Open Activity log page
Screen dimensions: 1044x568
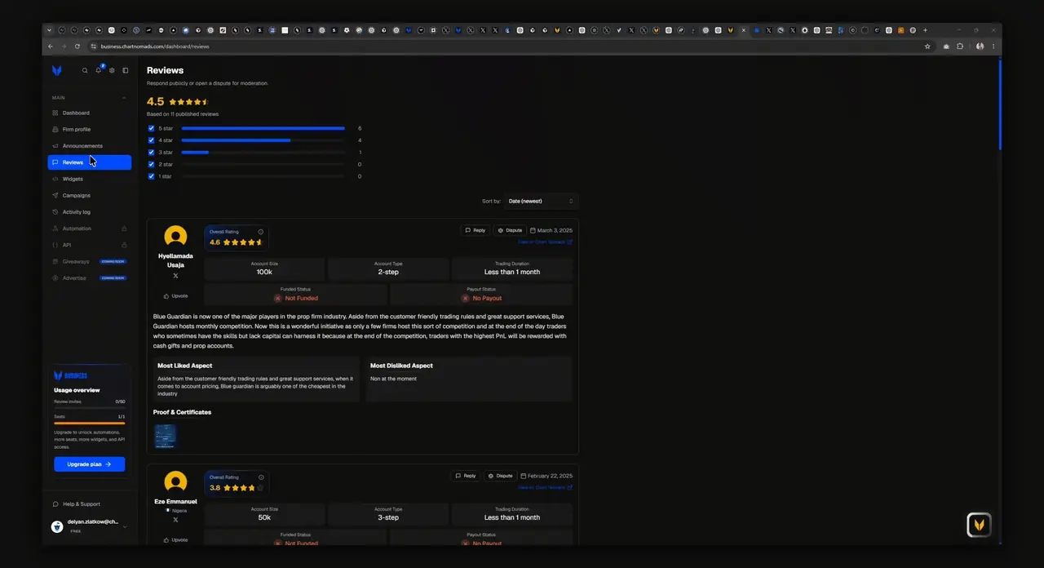(89, 212)
